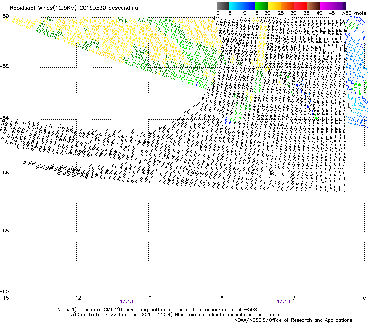Click the legend value '25'
Viewport: 368px width, 323px height.
coord(281,13)
